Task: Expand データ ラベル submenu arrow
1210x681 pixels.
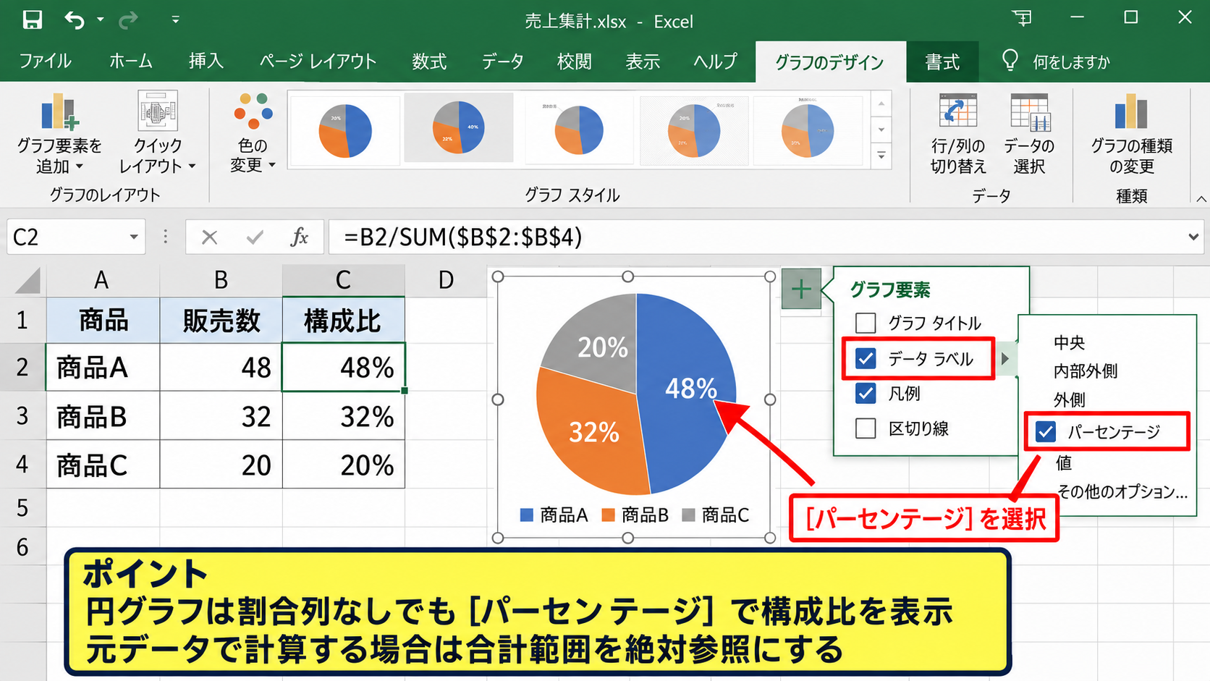Action: point(1005,358)
